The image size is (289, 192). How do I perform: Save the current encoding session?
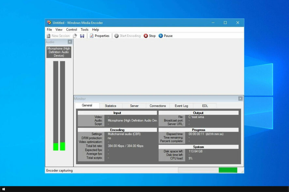[82, 36]
